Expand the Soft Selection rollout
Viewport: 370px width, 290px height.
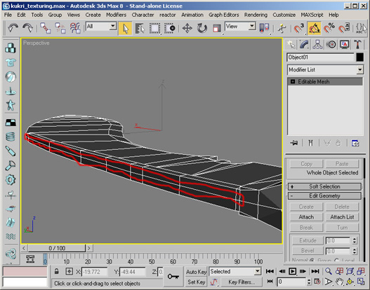[x=324, y=186]
